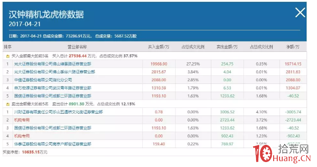Click the 排序 column header
This screenshot has height=167, width=317.
8,47
